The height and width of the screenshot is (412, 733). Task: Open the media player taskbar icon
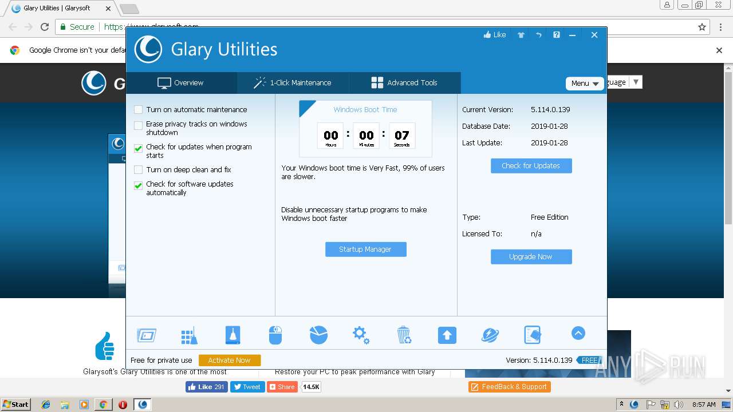[84, 405]
